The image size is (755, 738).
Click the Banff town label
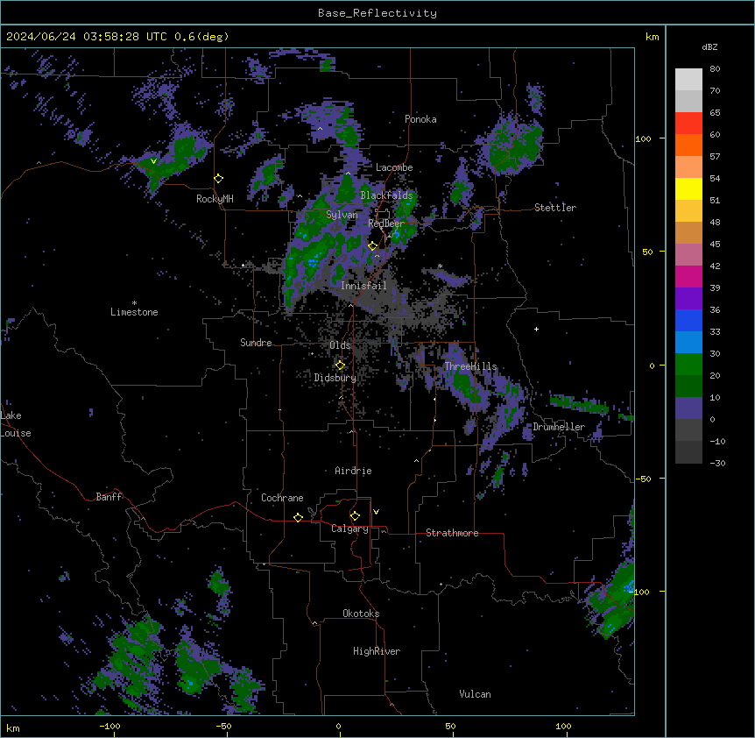(x=109, y=497)
